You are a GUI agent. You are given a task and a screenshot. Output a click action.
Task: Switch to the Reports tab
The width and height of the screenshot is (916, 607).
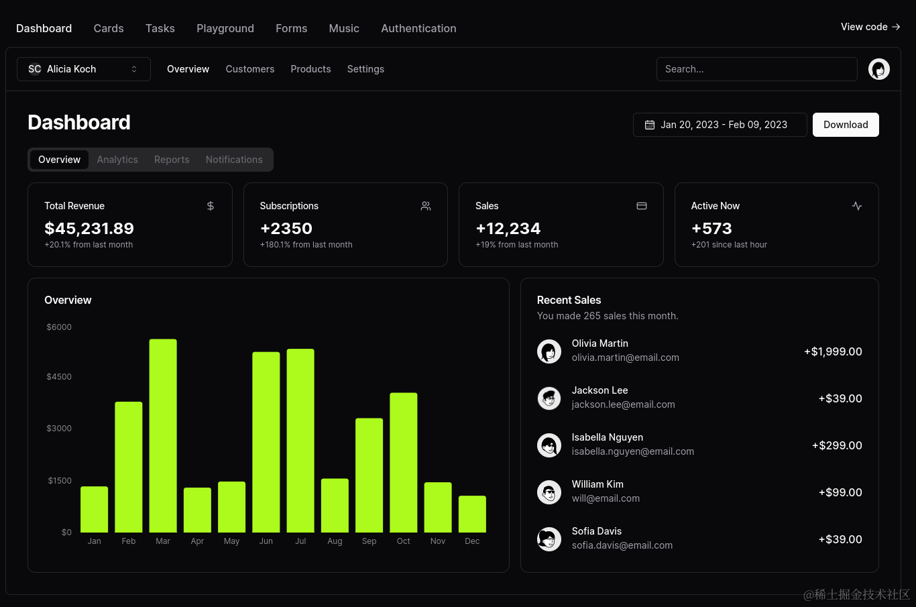coord(172,160)
